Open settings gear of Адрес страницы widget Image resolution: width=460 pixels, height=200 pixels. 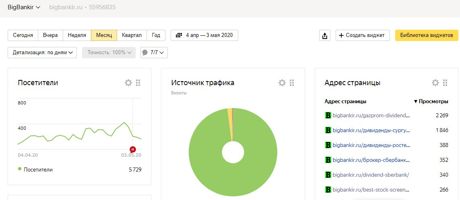tap(435, 83)
